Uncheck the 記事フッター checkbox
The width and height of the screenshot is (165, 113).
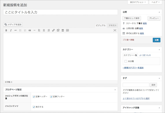pos(51,97)
